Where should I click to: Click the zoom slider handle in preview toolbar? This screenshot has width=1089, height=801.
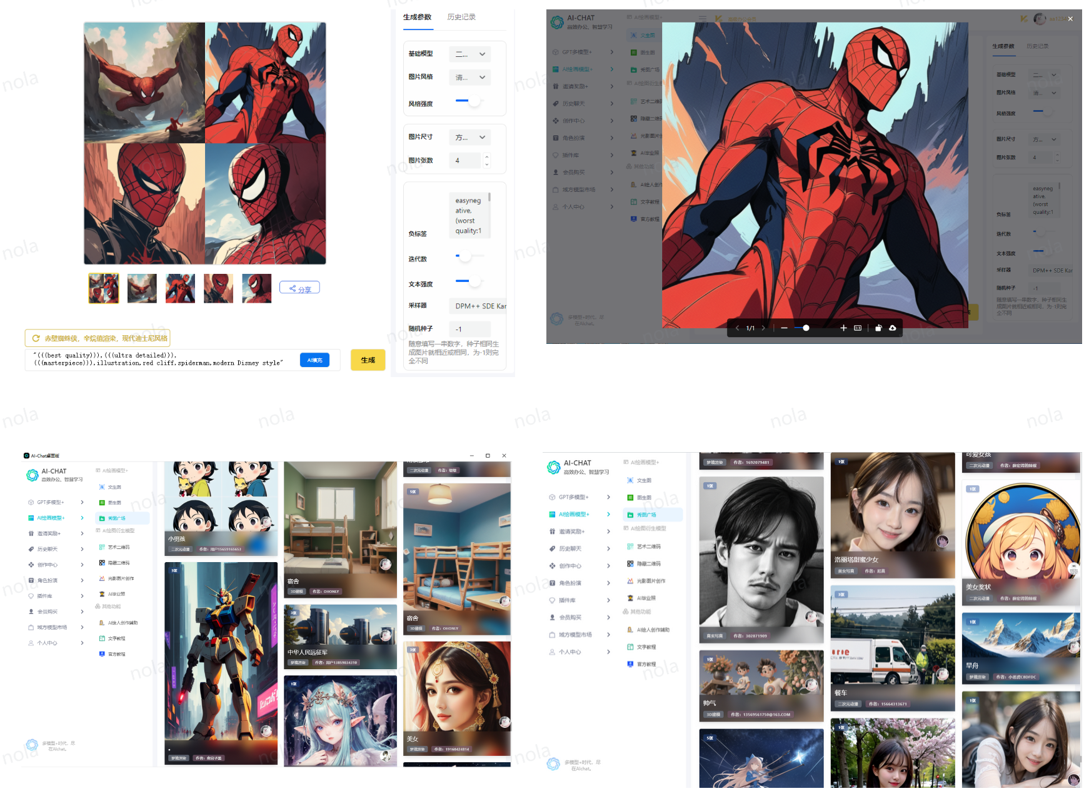coord(806,328)
